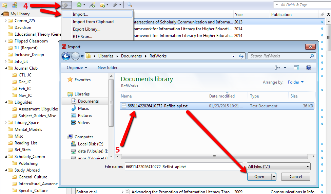
Task: Click the Change your view icon
Action: coord(278,68)
